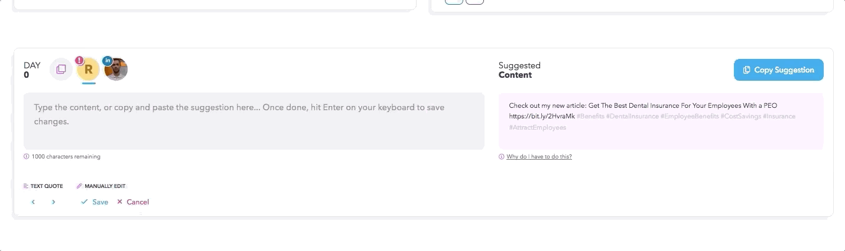Click the info icon beside characters remaining
Screen dimensions: 845x251
(26, 157)
